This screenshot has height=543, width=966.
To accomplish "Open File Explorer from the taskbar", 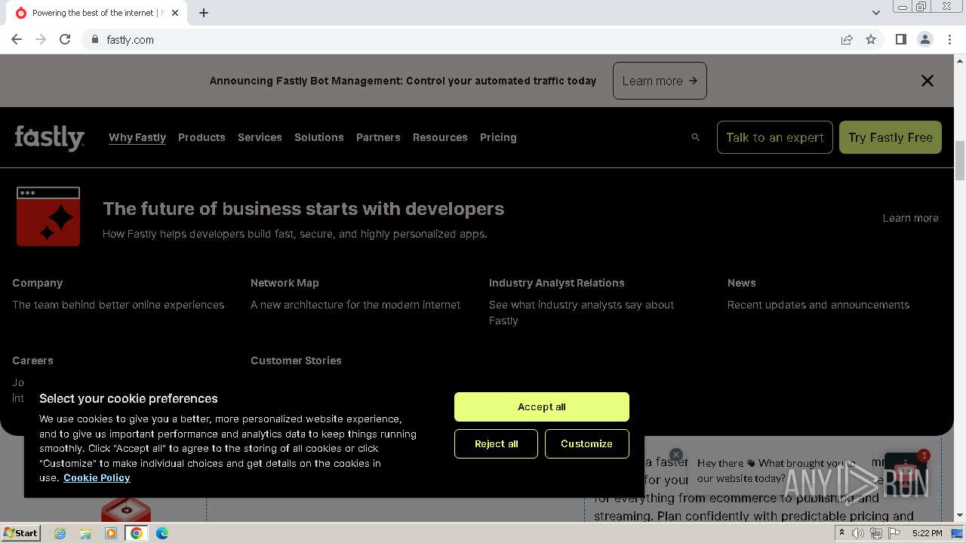I will (x=85, y=533).
